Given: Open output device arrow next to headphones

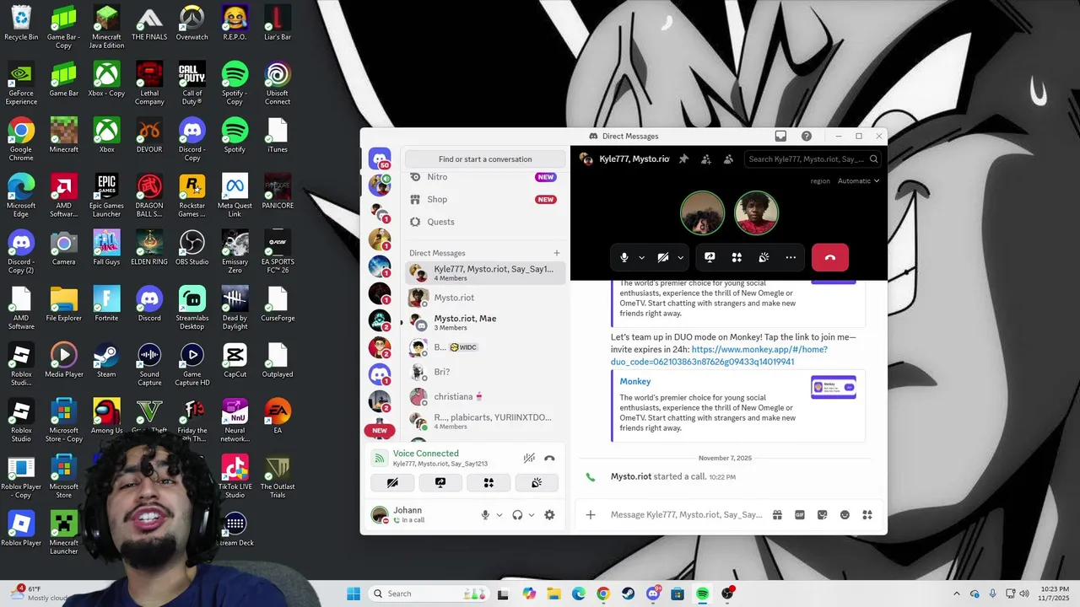Looking at the screenshot, I should [532, 515].
